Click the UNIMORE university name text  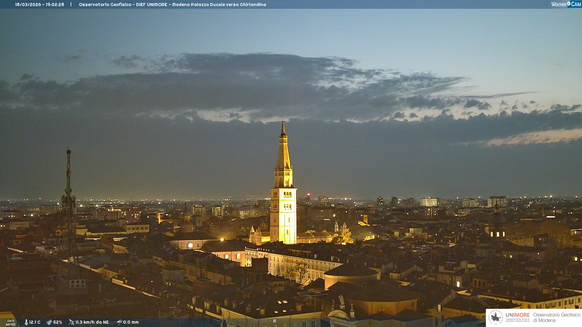[517, 315]
